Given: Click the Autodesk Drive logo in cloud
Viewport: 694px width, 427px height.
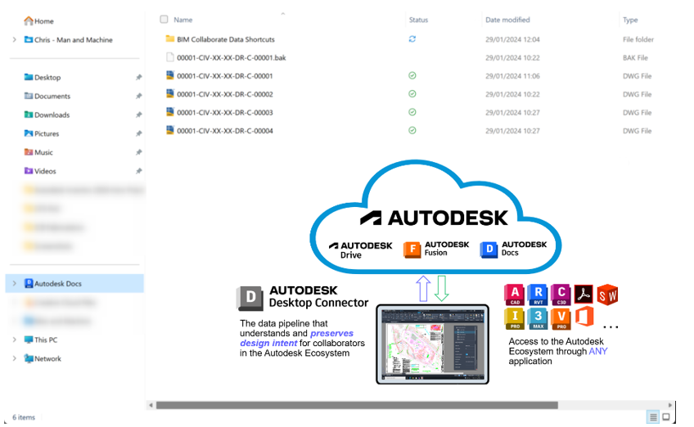Looking at the screenshot, I should coord(360,250).
